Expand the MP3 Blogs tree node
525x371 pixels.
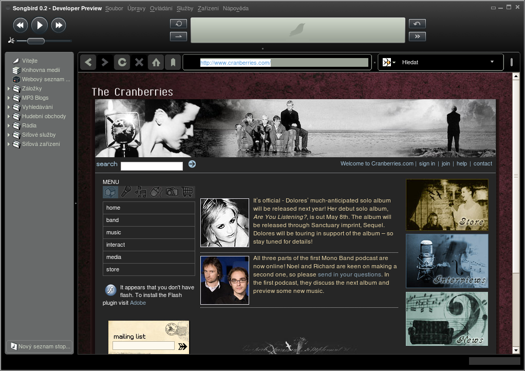tap(9, 98)
